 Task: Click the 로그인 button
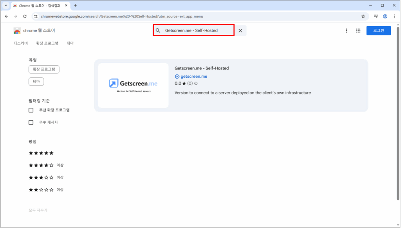click(379, 30)
